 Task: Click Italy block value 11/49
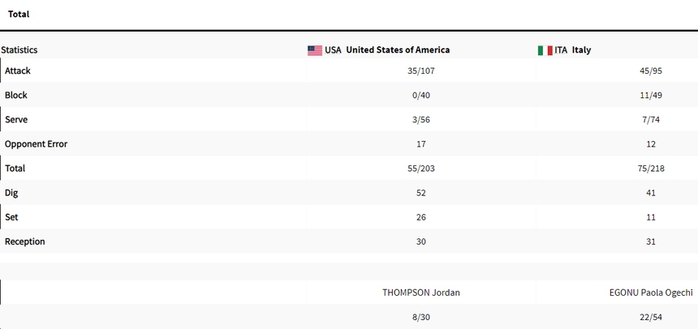coord(650,96)
